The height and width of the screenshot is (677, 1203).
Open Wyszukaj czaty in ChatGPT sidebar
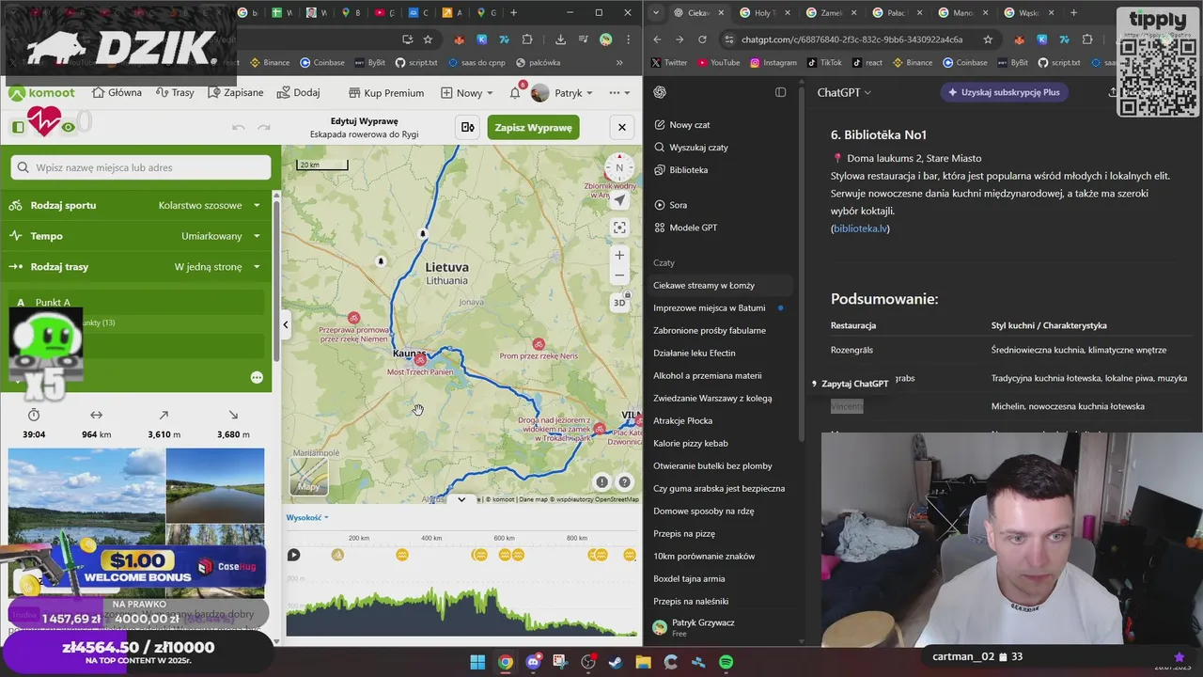pyautogui.click(x=691, y=148)
